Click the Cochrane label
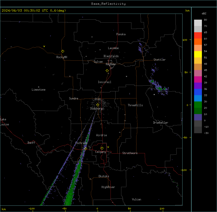Screen dimensions: 217x212 [81, 143]
